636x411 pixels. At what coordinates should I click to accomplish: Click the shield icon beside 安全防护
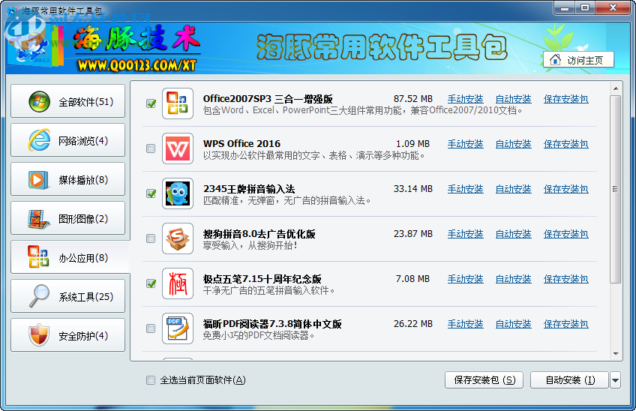tap(39, 335)
